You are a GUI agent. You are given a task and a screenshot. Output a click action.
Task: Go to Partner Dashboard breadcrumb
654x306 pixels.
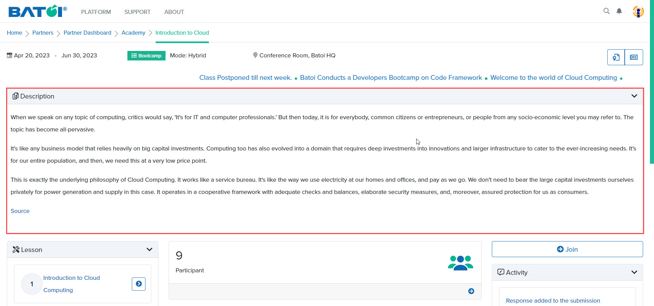click(88, 33)
